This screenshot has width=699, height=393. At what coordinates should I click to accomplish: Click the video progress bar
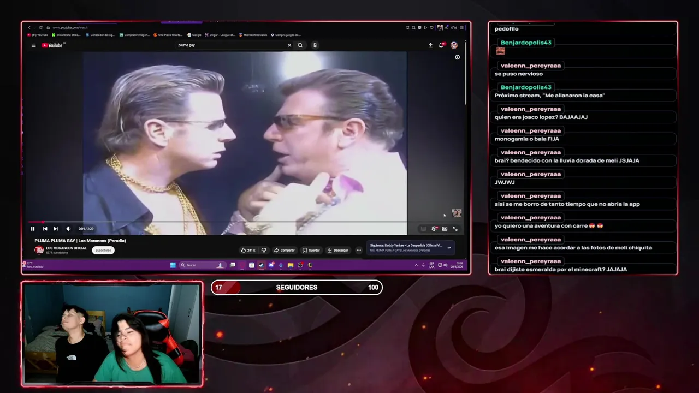[x=244, y=222]
